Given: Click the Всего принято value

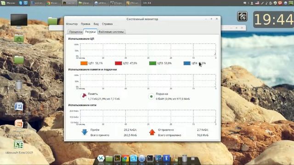Looking at the screenshot, I should click(x=130, y=135).
